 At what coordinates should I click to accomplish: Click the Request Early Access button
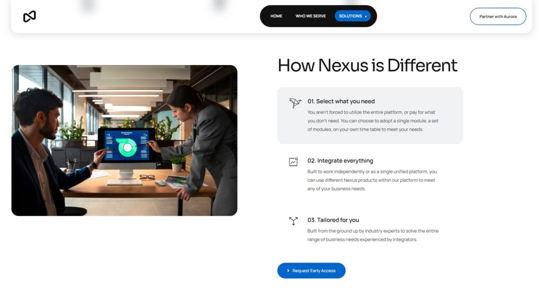point(311,271)
